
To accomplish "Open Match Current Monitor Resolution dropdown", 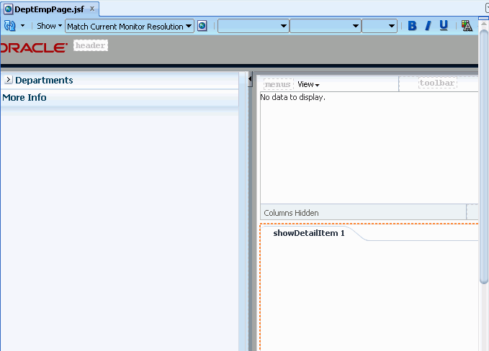I will tap(130, 26).
